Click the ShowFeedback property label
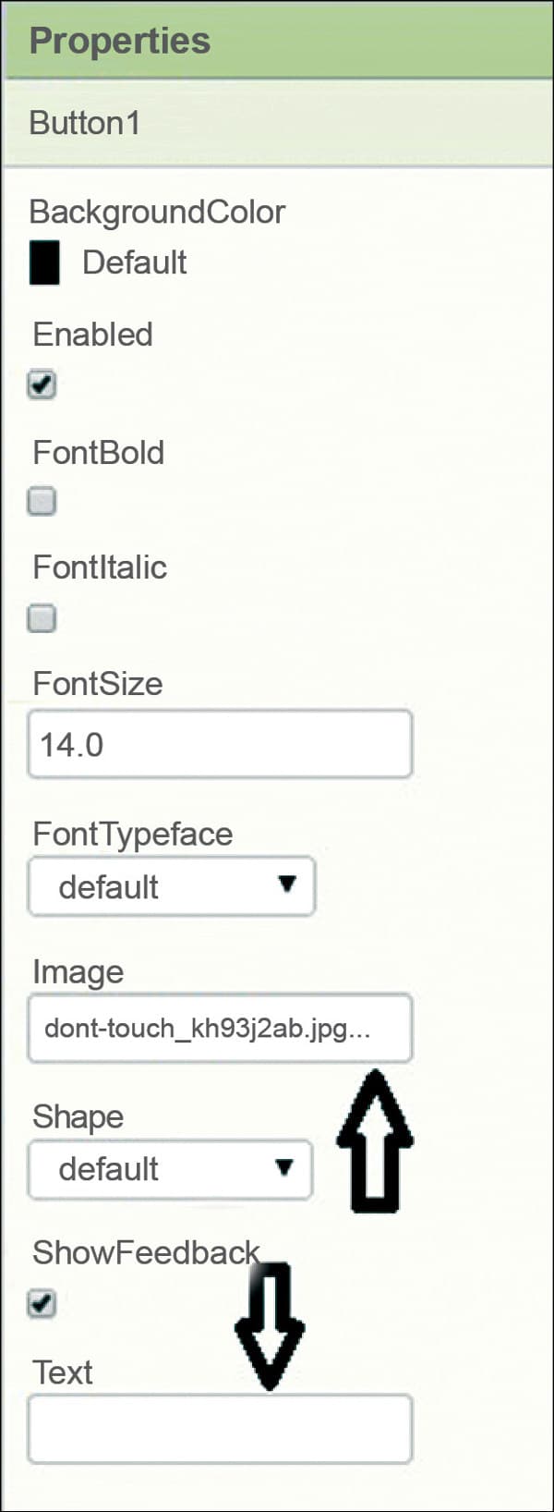 click(x=146, y=1252)
